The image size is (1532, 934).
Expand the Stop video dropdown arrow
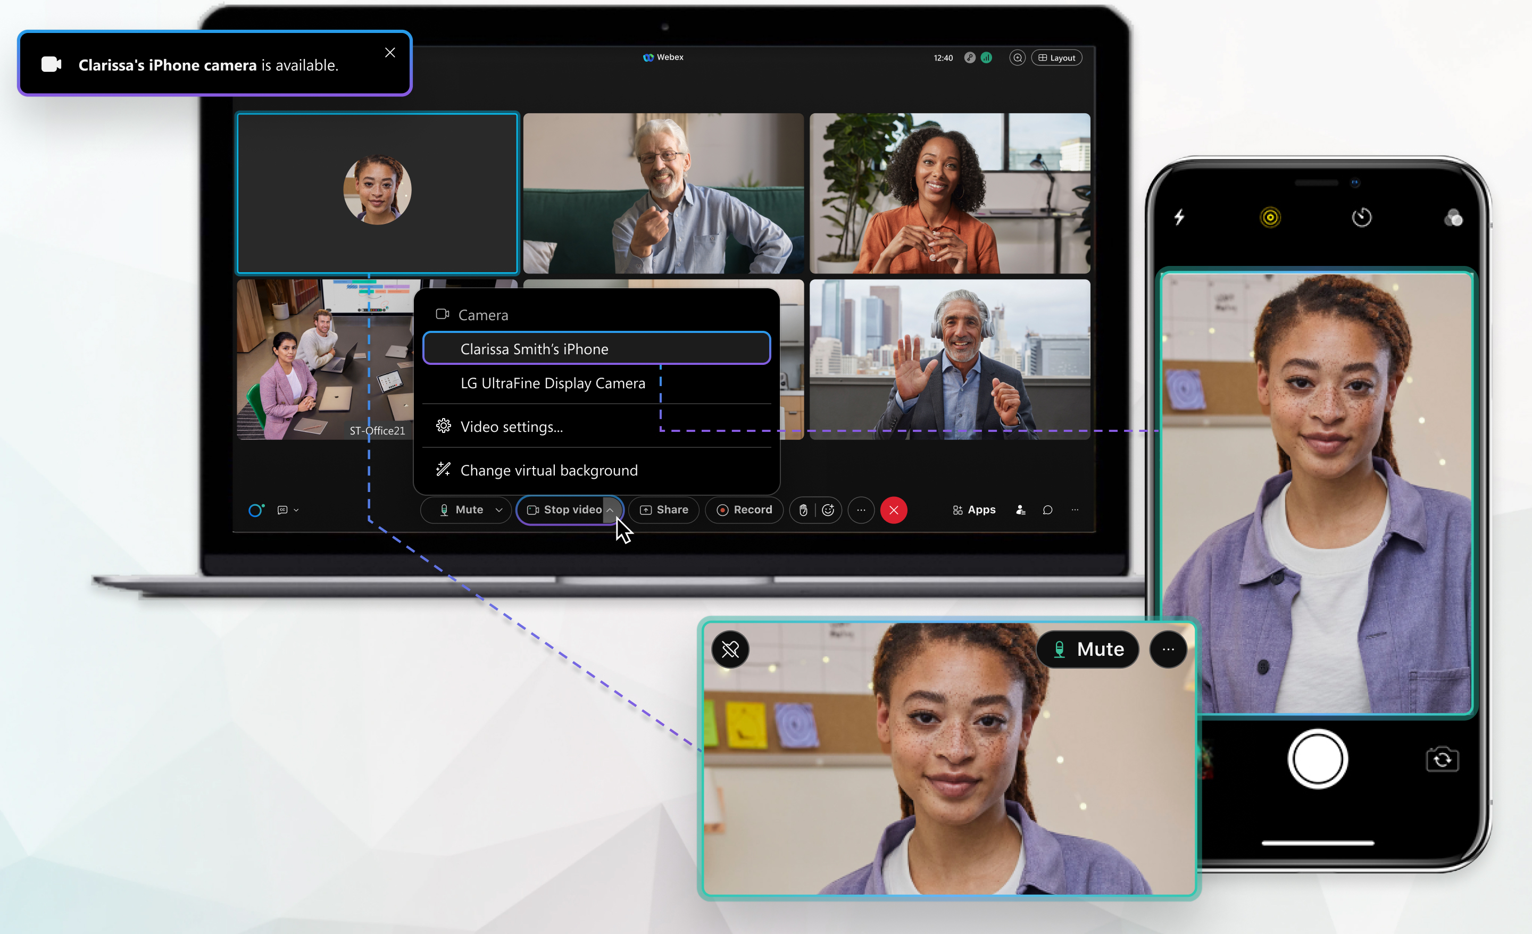pyautogui.click(x=609, y=510)
